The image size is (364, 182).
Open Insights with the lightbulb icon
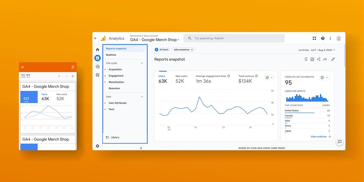point(306,59)
